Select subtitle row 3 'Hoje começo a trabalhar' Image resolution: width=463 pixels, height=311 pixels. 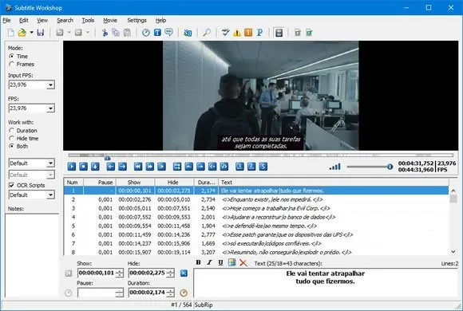(256, 208)
